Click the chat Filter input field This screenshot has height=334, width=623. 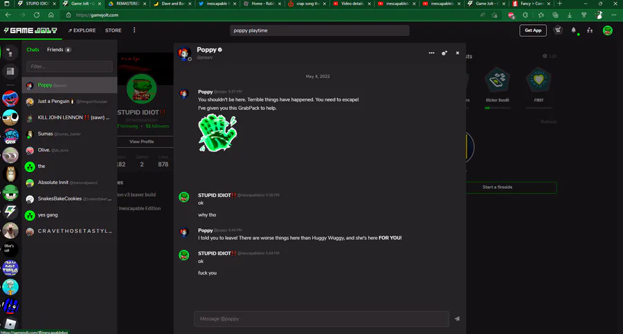(x=69, y=66)
